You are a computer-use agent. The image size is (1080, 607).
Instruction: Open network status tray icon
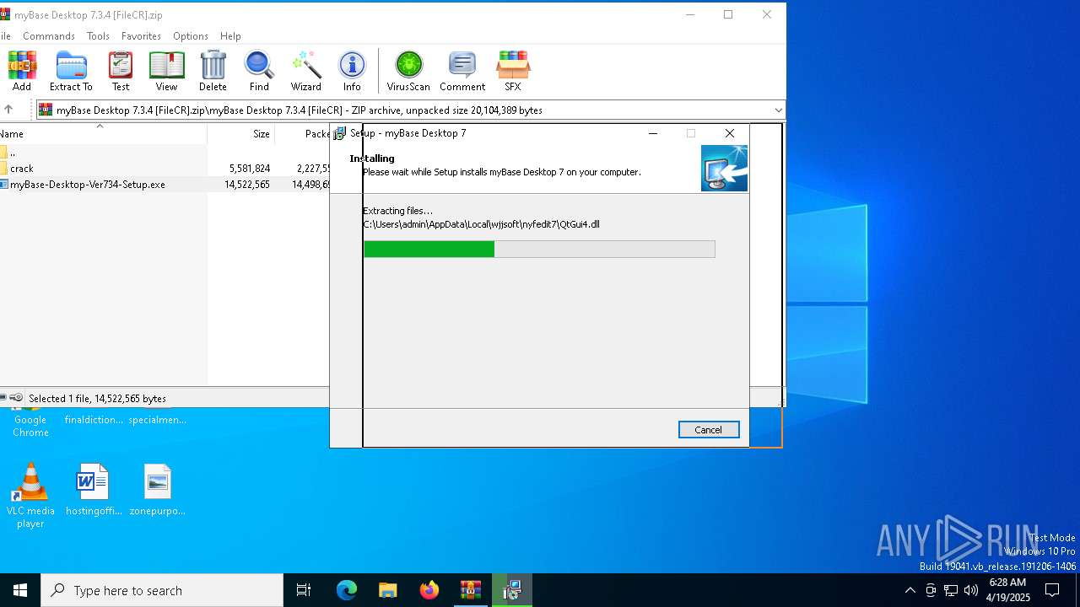pos(951,590)
